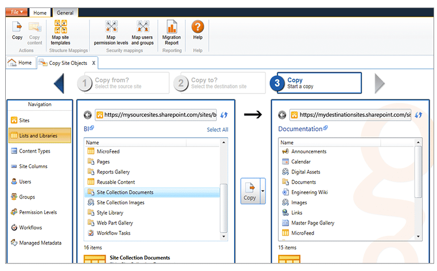Select Lists and Libraries in Navigation
Image resolution: width=437 pixels, height=271 pixels.
(40, 135)
